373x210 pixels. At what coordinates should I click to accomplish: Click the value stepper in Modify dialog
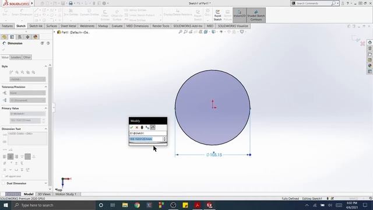(x=164, y=139)
